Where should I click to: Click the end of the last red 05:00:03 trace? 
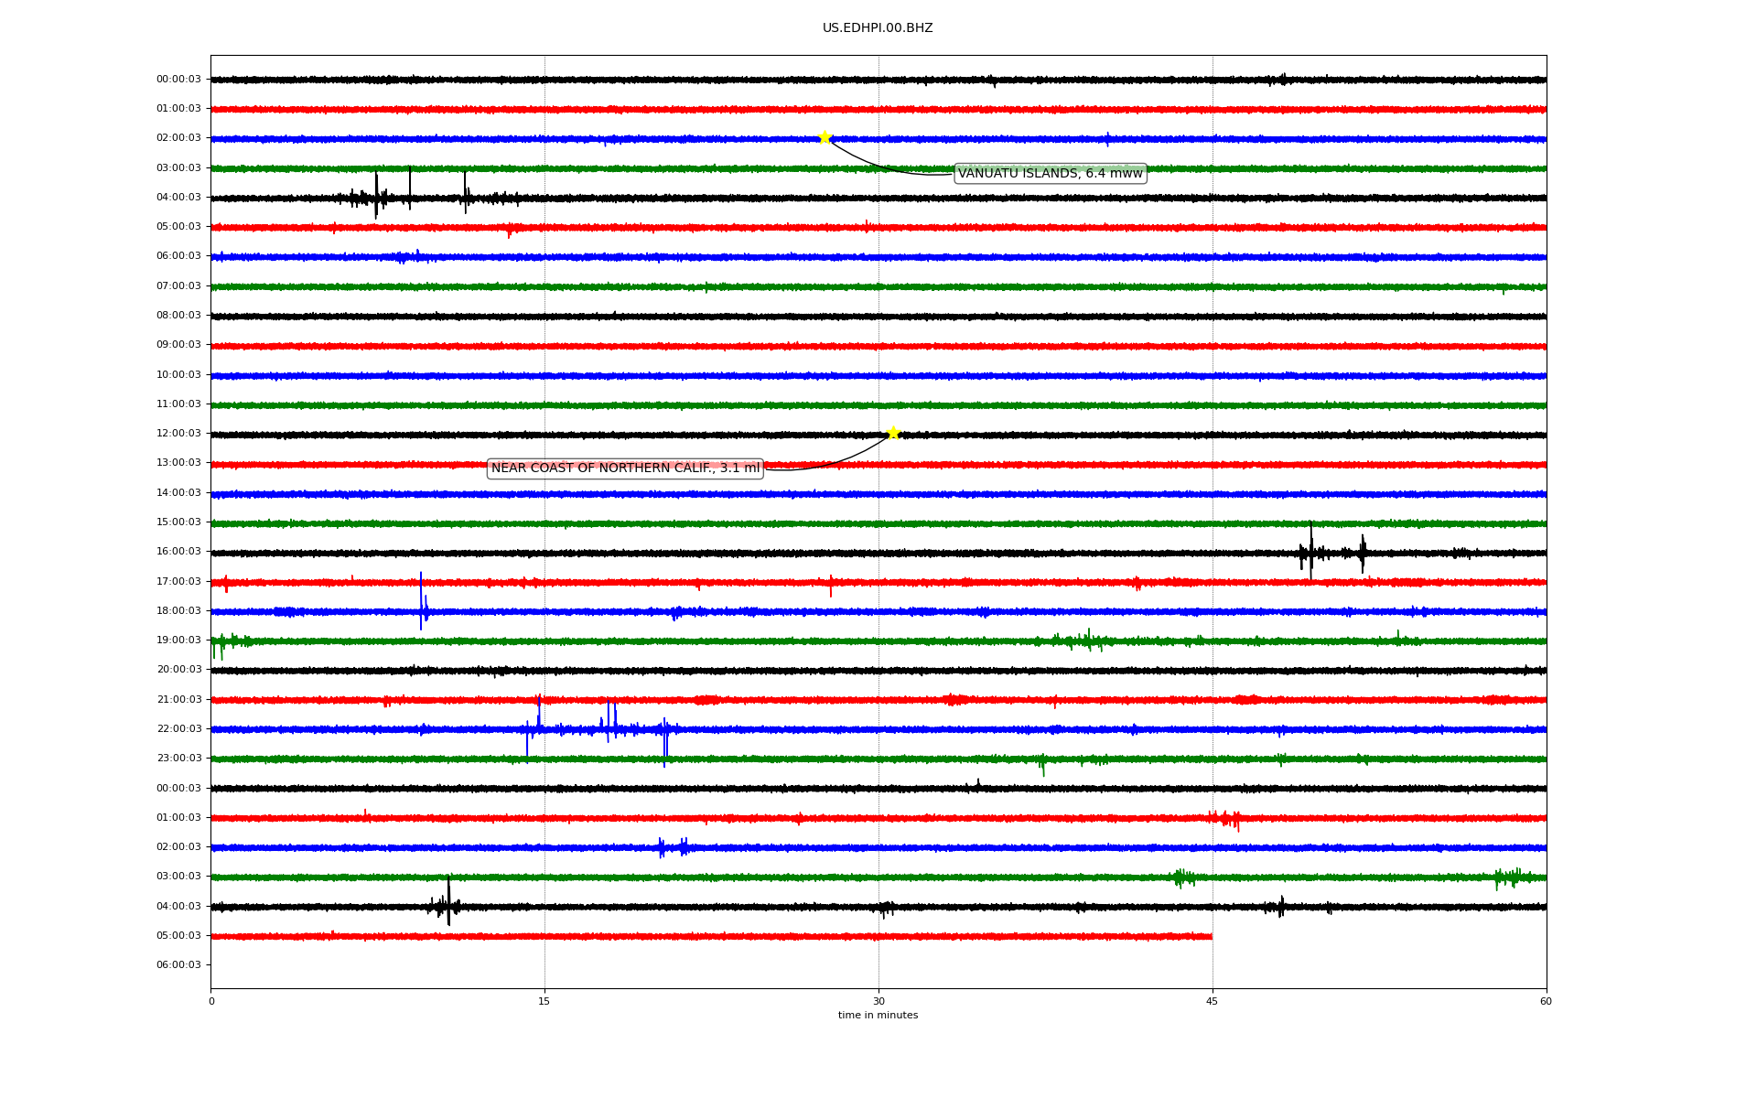point(1211,936)
